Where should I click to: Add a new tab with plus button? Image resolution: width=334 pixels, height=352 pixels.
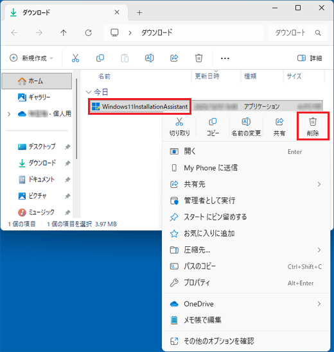[139, 13]
